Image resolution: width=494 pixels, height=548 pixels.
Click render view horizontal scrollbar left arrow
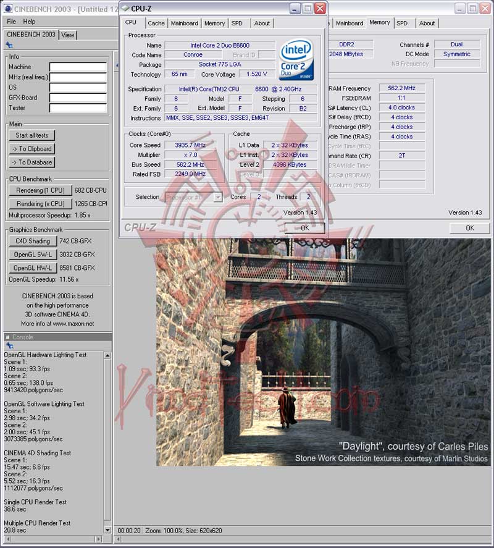click(118, 539)
